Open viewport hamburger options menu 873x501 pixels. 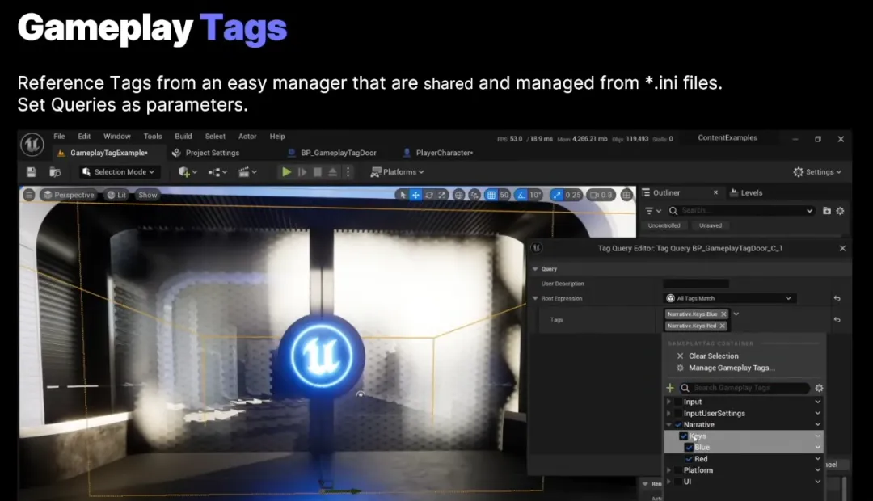click(x=29, y=195)
